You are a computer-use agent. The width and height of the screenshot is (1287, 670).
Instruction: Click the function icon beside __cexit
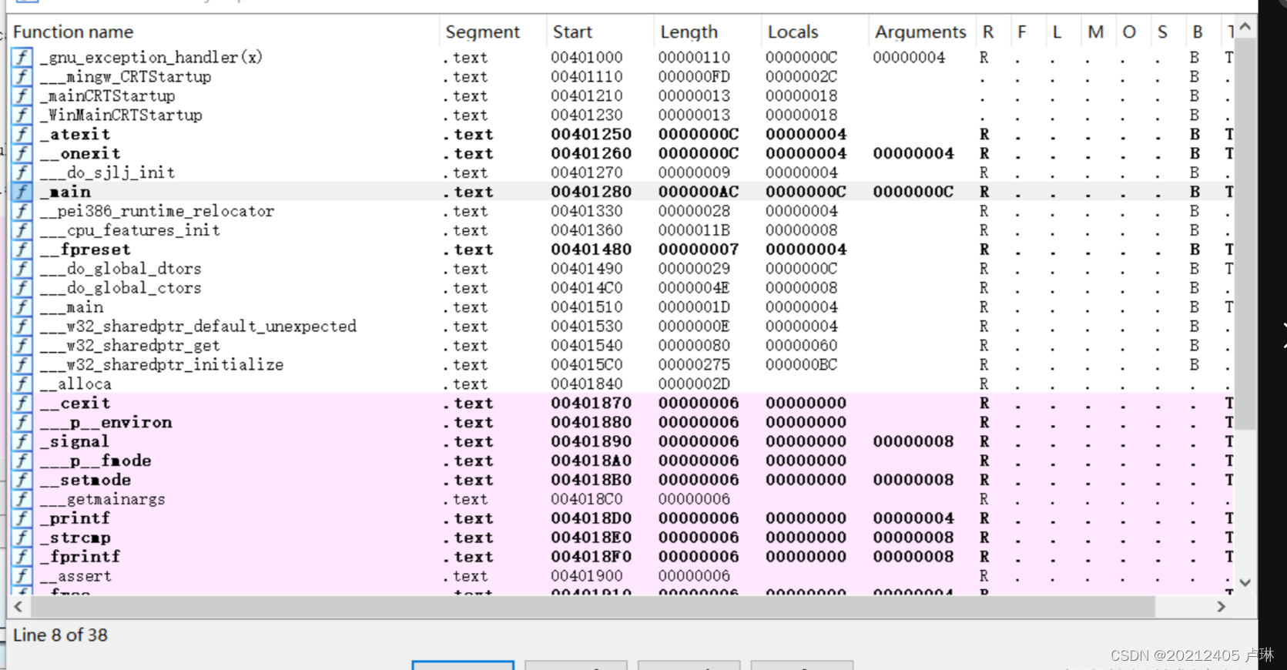click(22, 404)
